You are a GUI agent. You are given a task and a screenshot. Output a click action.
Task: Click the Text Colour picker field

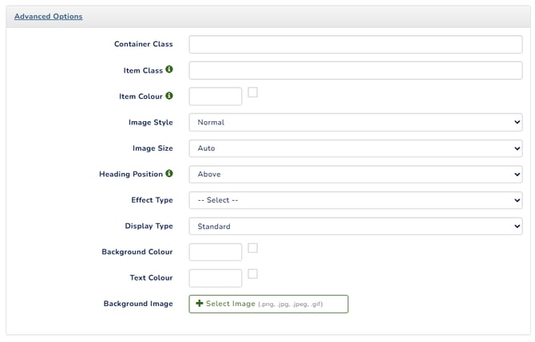pos(215,278)
